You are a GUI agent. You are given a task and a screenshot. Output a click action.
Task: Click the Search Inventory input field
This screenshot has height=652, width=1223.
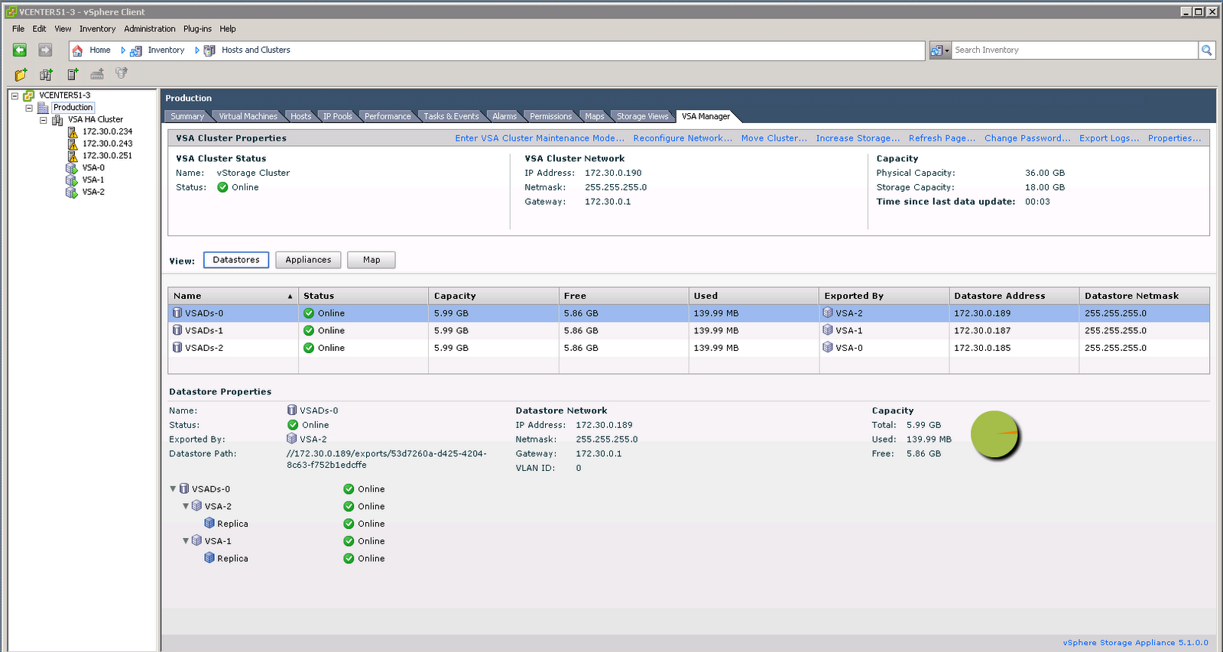(1075, 50)
